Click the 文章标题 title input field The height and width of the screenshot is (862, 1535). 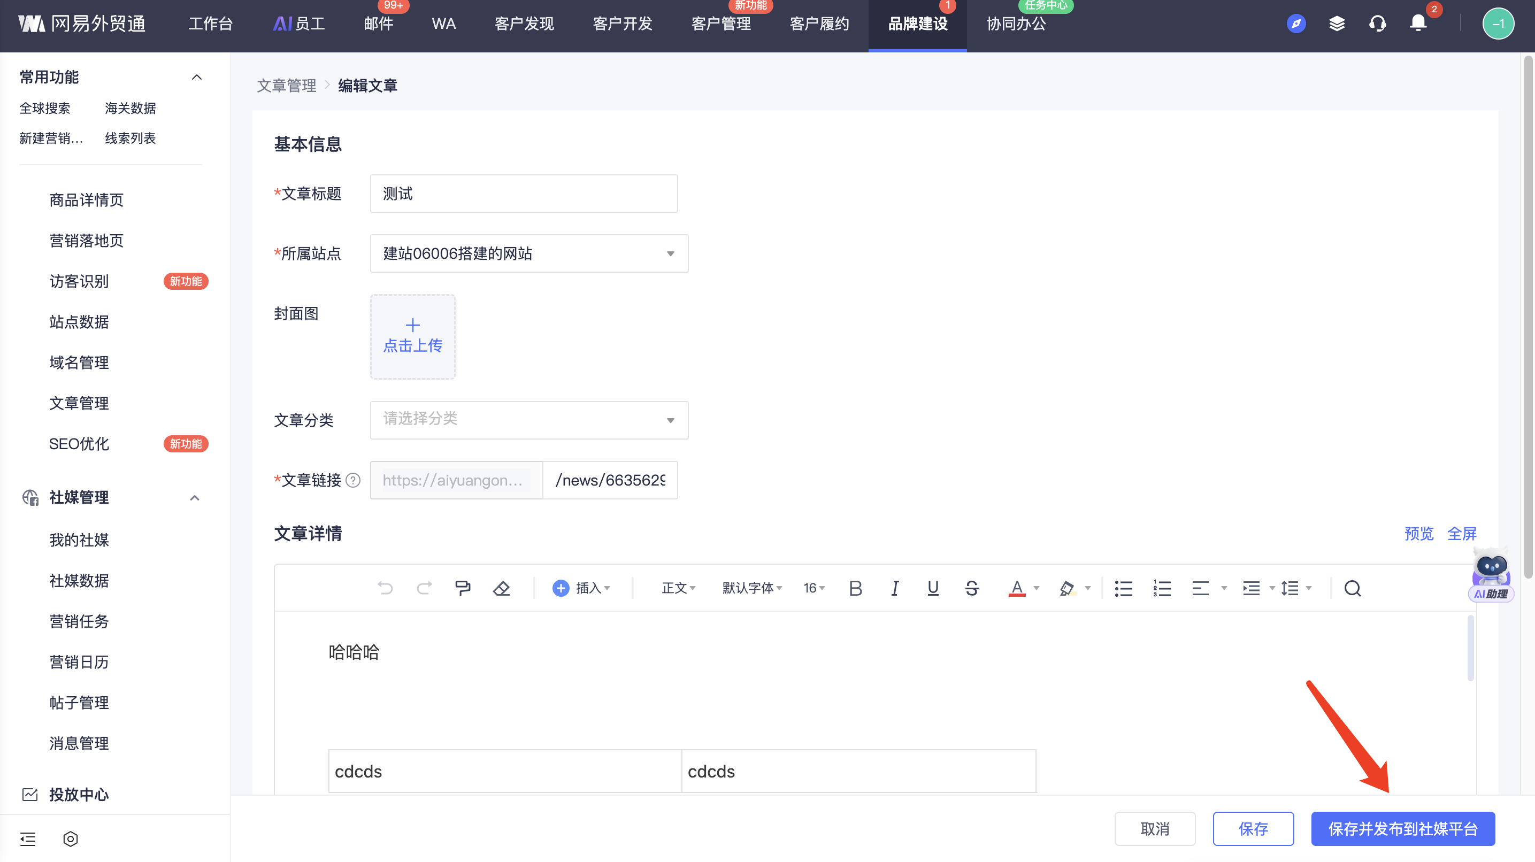click(x=523, y=194)
